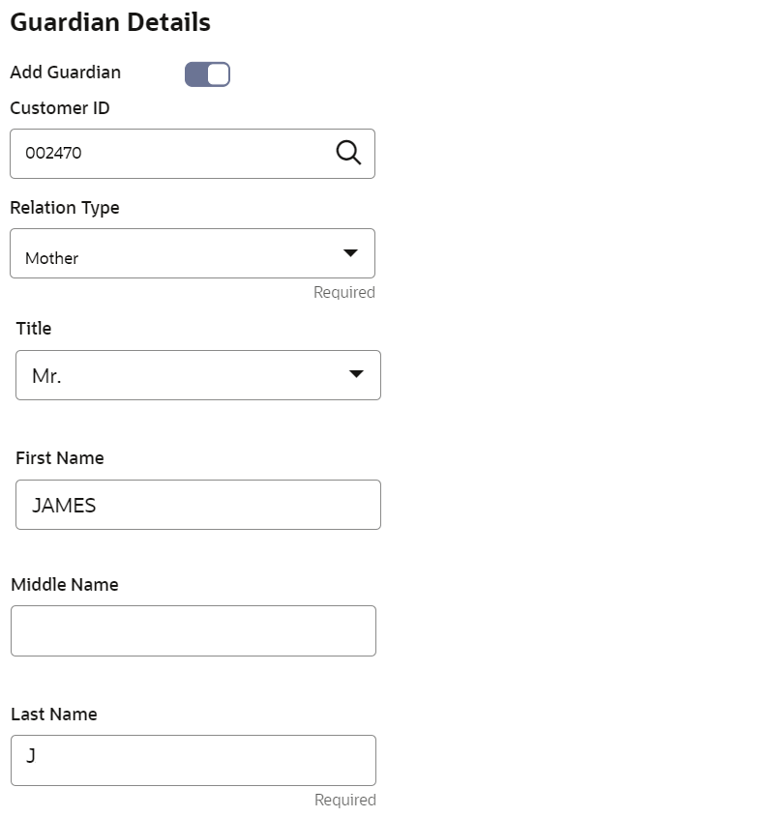This screenshot has height=817, width=774.
Task: Expand the Title dropdown arrow
Action: 356,373
